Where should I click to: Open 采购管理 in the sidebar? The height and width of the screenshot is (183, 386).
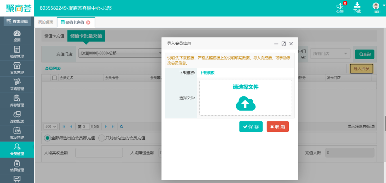coord(17,84)
